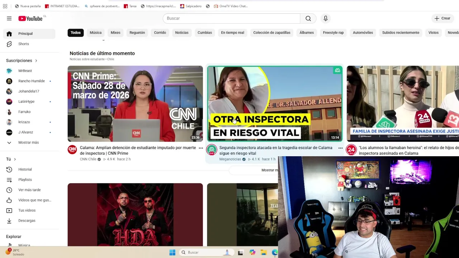Click the YouTube logo

pyautogui.click(x=30, y=18)
